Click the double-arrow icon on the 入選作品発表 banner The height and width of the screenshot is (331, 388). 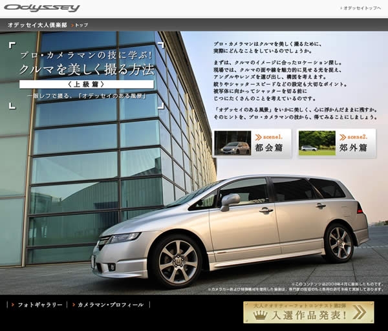pos(359,313)
